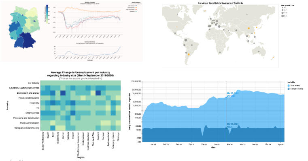Select the orange marker over China

(249, 29)
